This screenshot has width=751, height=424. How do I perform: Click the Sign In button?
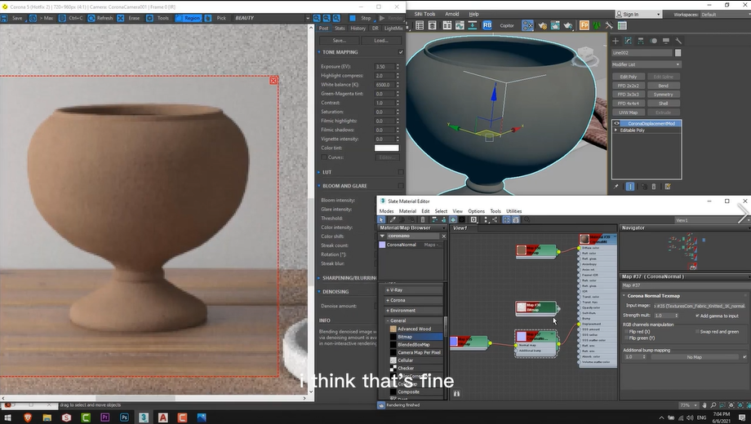click(638, 15)
